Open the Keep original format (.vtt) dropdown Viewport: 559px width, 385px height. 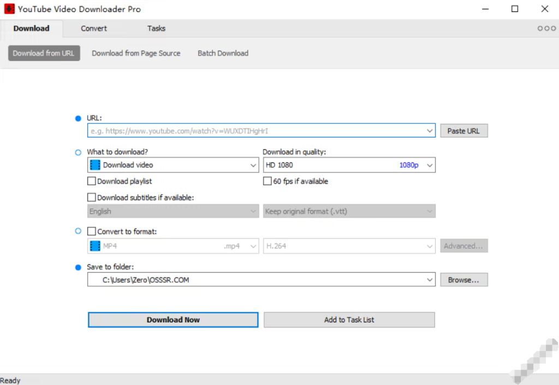pyautogui.click(x=349, y=211)
